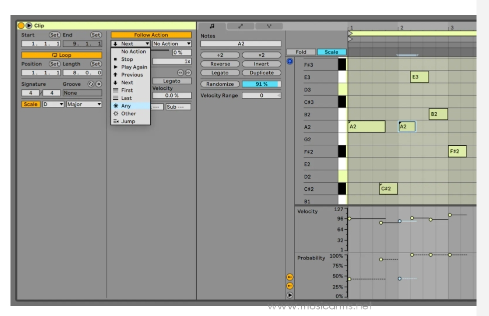Screen dimensions: 489x316
Task: Click the 91% randomize amount slider
Action: click(261, 84)
